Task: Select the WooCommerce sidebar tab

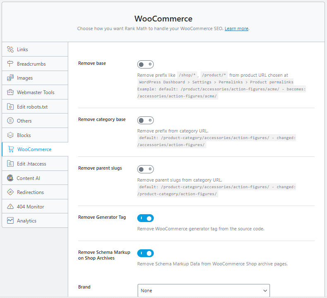Action: pyautogui.click(x=34, y=149)
